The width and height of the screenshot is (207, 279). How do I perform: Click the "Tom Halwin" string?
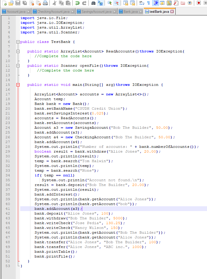[94, 161]
